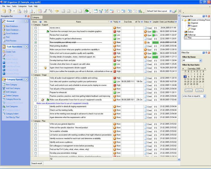Open the Tasks menu
211x169 pixels.
click(14, 6)
